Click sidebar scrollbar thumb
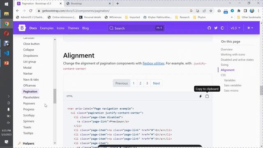Viewport: 263px width, 148px height. (x=55, y=96)
